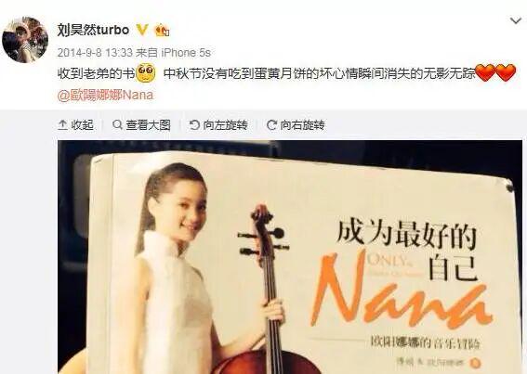Click the member level badge icon

[x=162, y=31]
